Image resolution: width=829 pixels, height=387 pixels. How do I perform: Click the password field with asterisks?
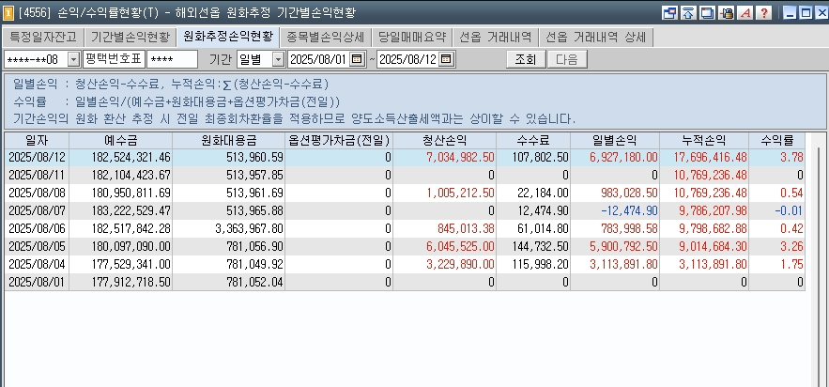pos(173,59)
